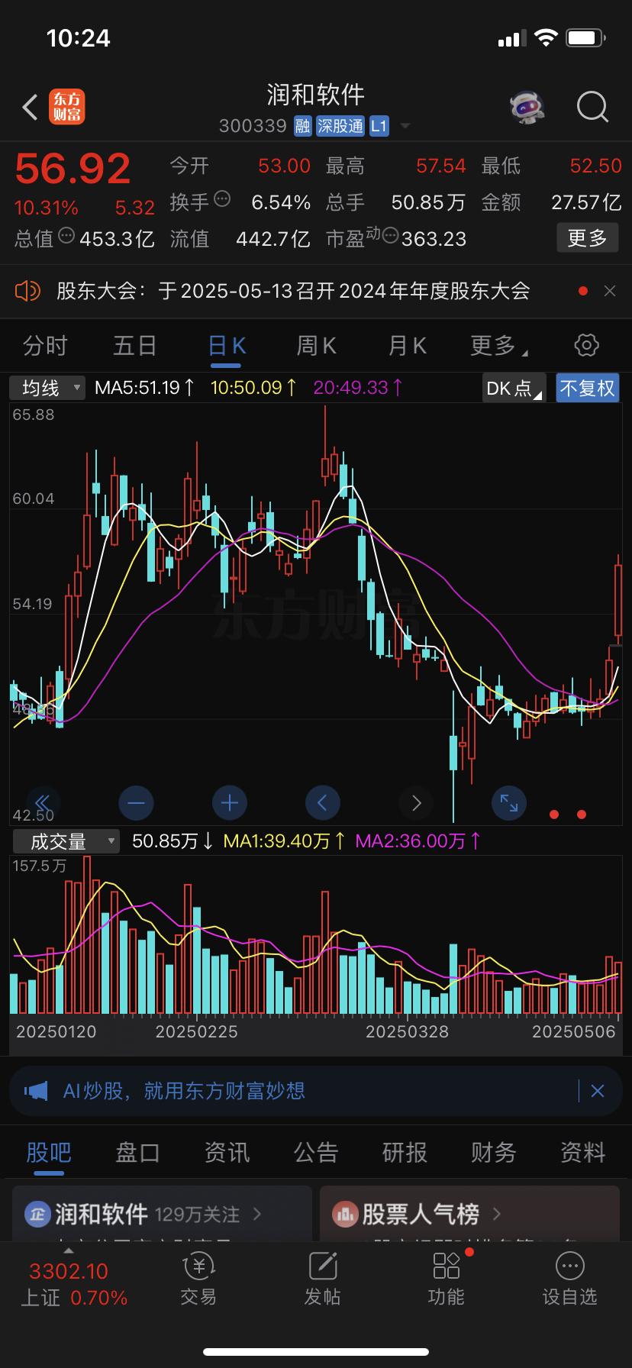Expand 润和软件 card chevron

coord(257,1213)
